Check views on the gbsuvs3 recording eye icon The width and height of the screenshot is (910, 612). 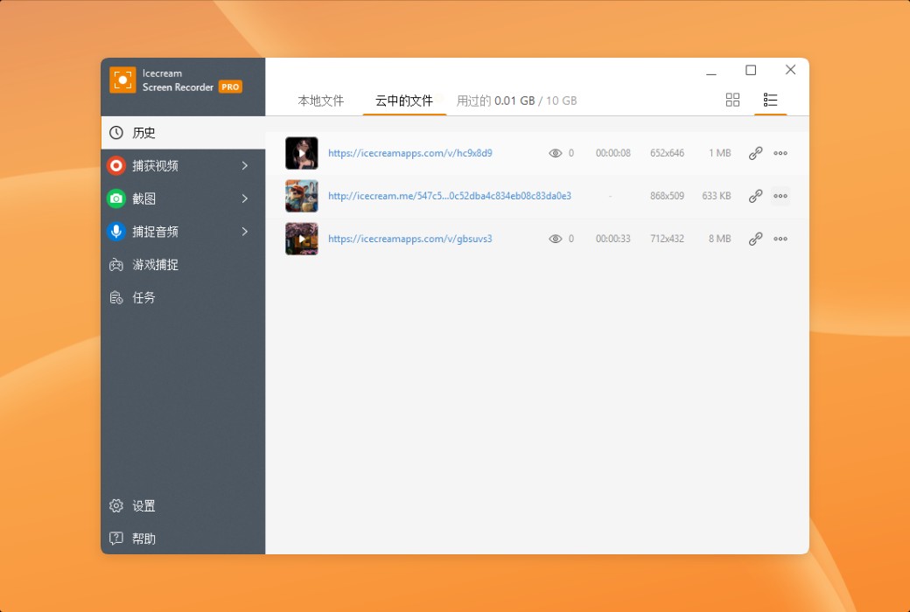pos(556,238)
